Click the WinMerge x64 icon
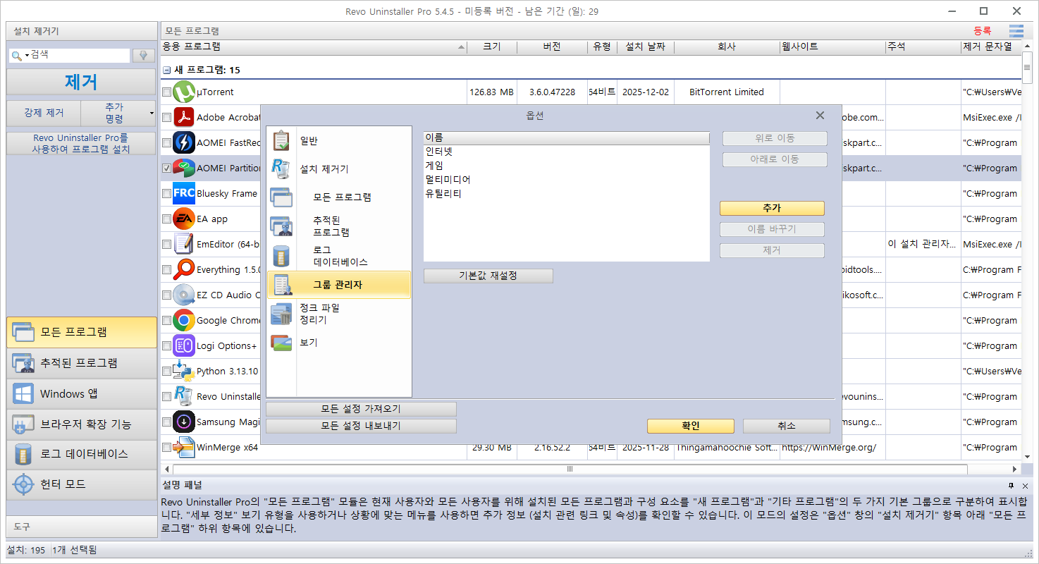This screenshot has height=564, width=1039. tap(184, 448)
